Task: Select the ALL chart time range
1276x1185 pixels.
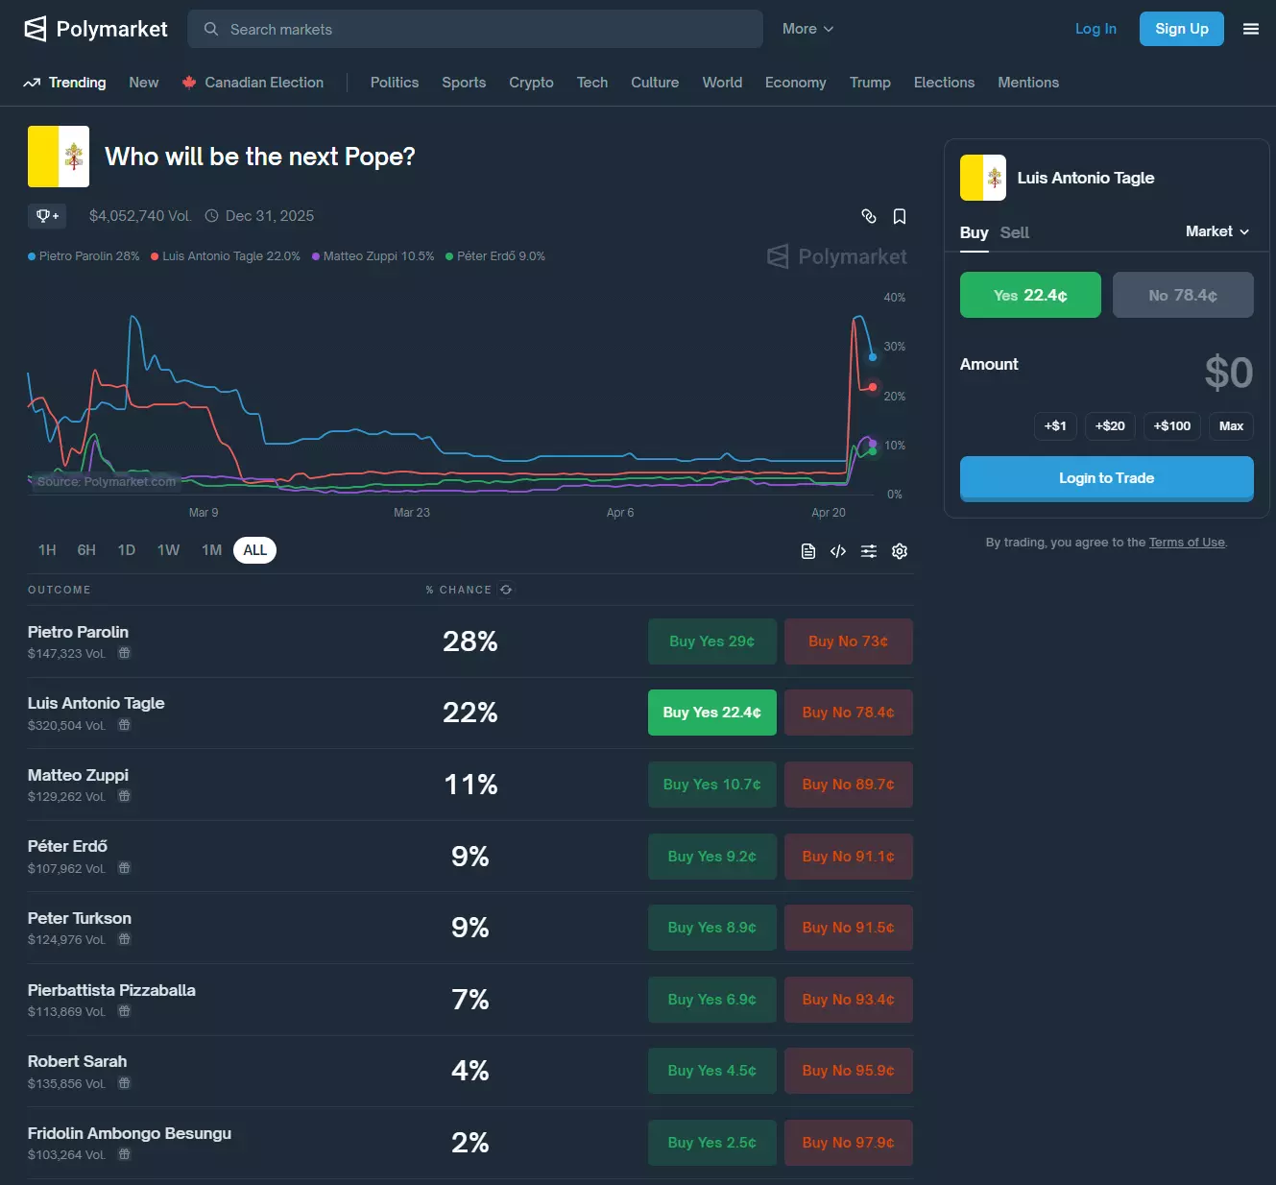Action: [x=254, y=550]
